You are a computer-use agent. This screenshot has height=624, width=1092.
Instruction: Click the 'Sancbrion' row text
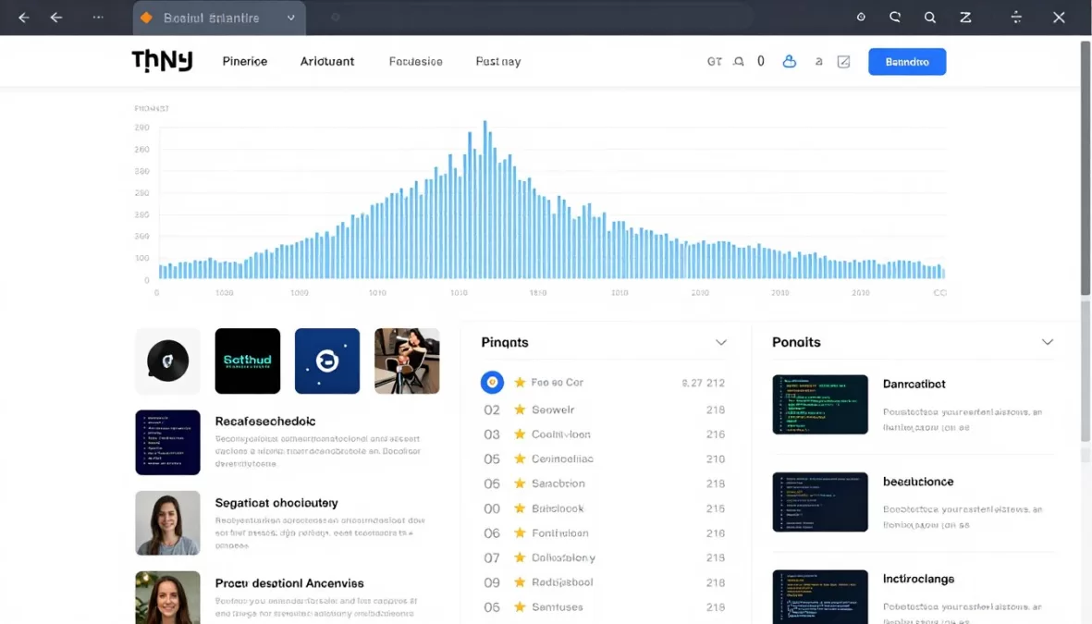coord(558,483)
